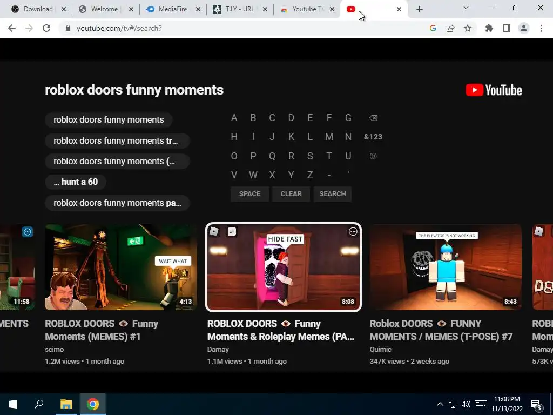553x415 pixels.
Task: Run the query with SEARCH button
Action: click(x=333, y=194)
